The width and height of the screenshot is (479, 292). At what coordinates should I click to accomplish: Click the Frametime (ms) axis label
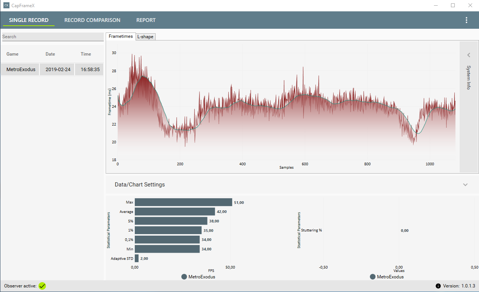109,102
